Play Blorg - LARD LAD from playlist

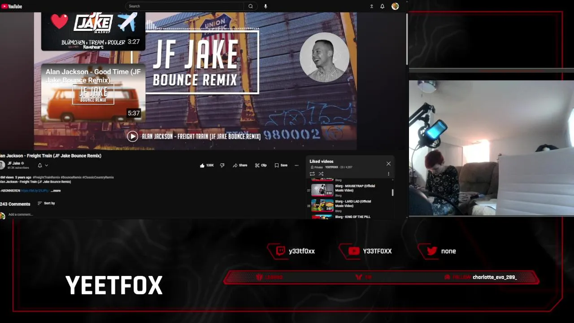tap(350, 205)
